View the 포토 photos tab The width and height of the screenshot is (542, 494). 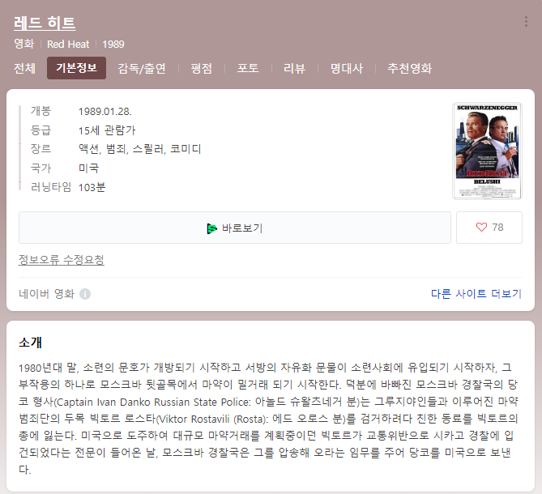pos(248,69)
